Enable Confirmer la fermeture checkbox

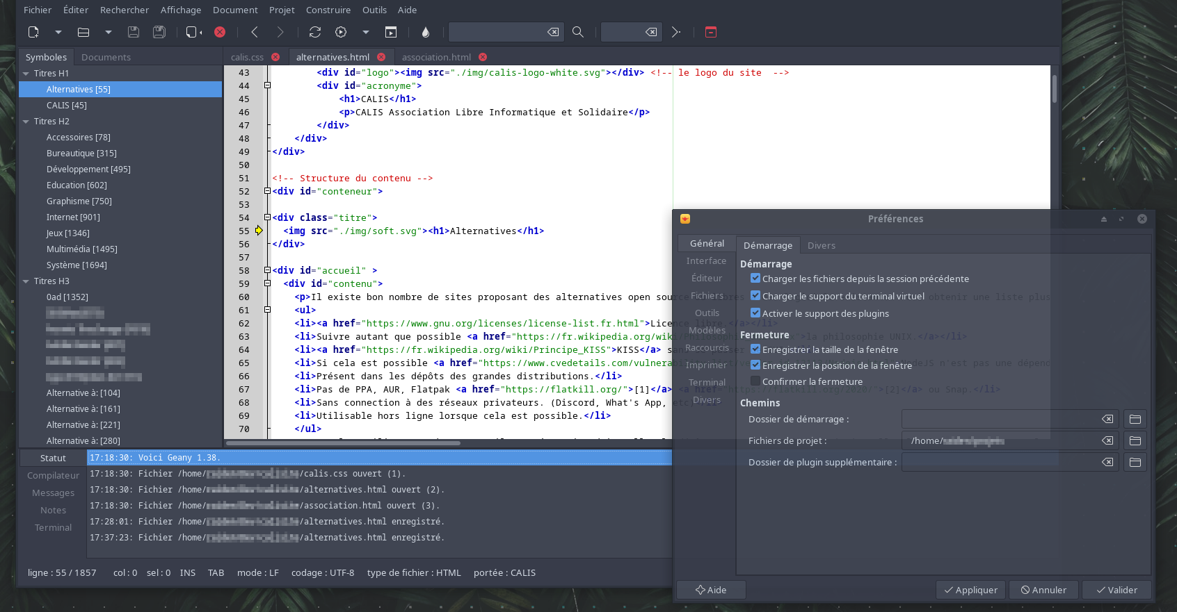(755, 381)
